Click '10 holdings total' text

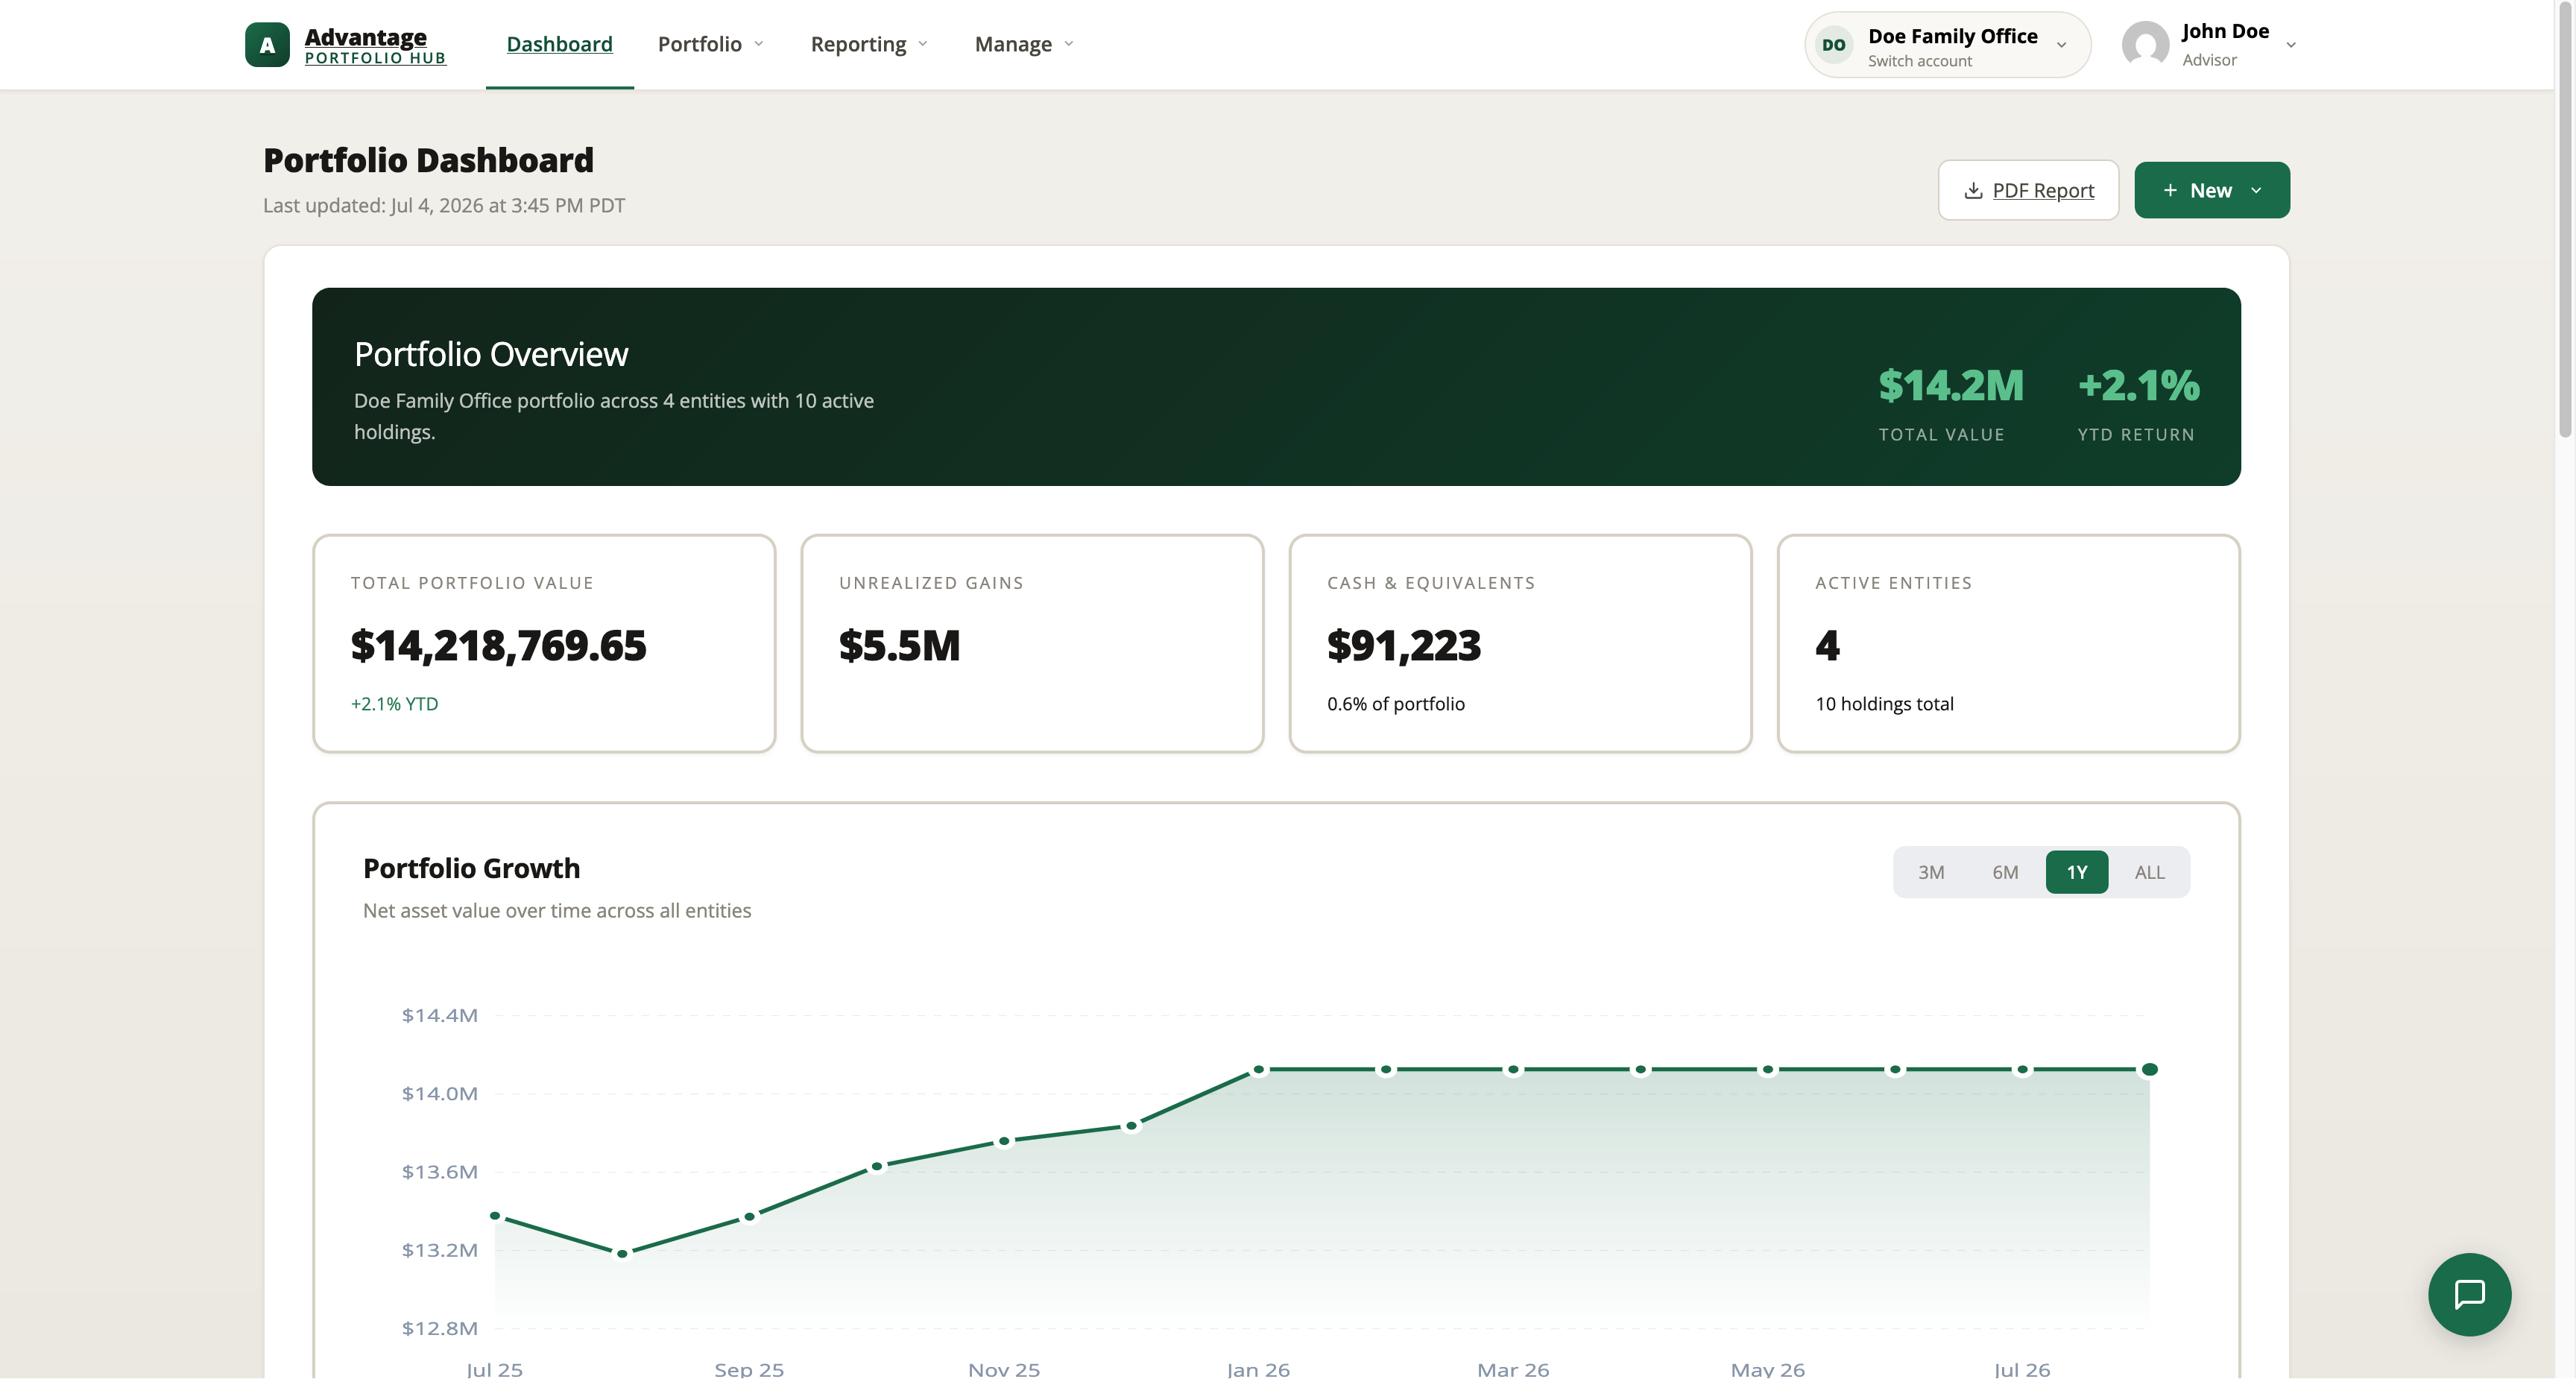(x=1884, y=704)
